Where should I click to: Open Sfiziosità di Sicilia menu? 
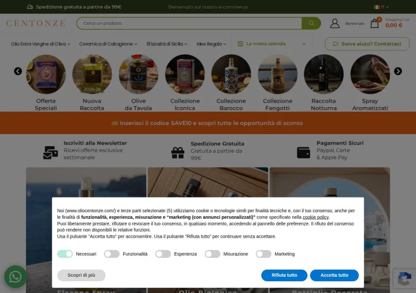point(166,44)
